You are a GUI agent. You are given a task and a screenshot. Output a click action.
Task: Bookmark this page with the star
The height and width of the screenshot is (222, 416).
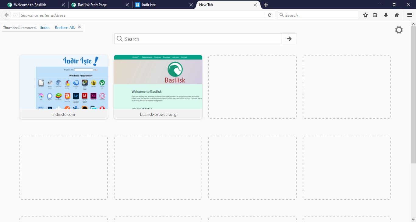pyautogui.click(x=365, y=15)
